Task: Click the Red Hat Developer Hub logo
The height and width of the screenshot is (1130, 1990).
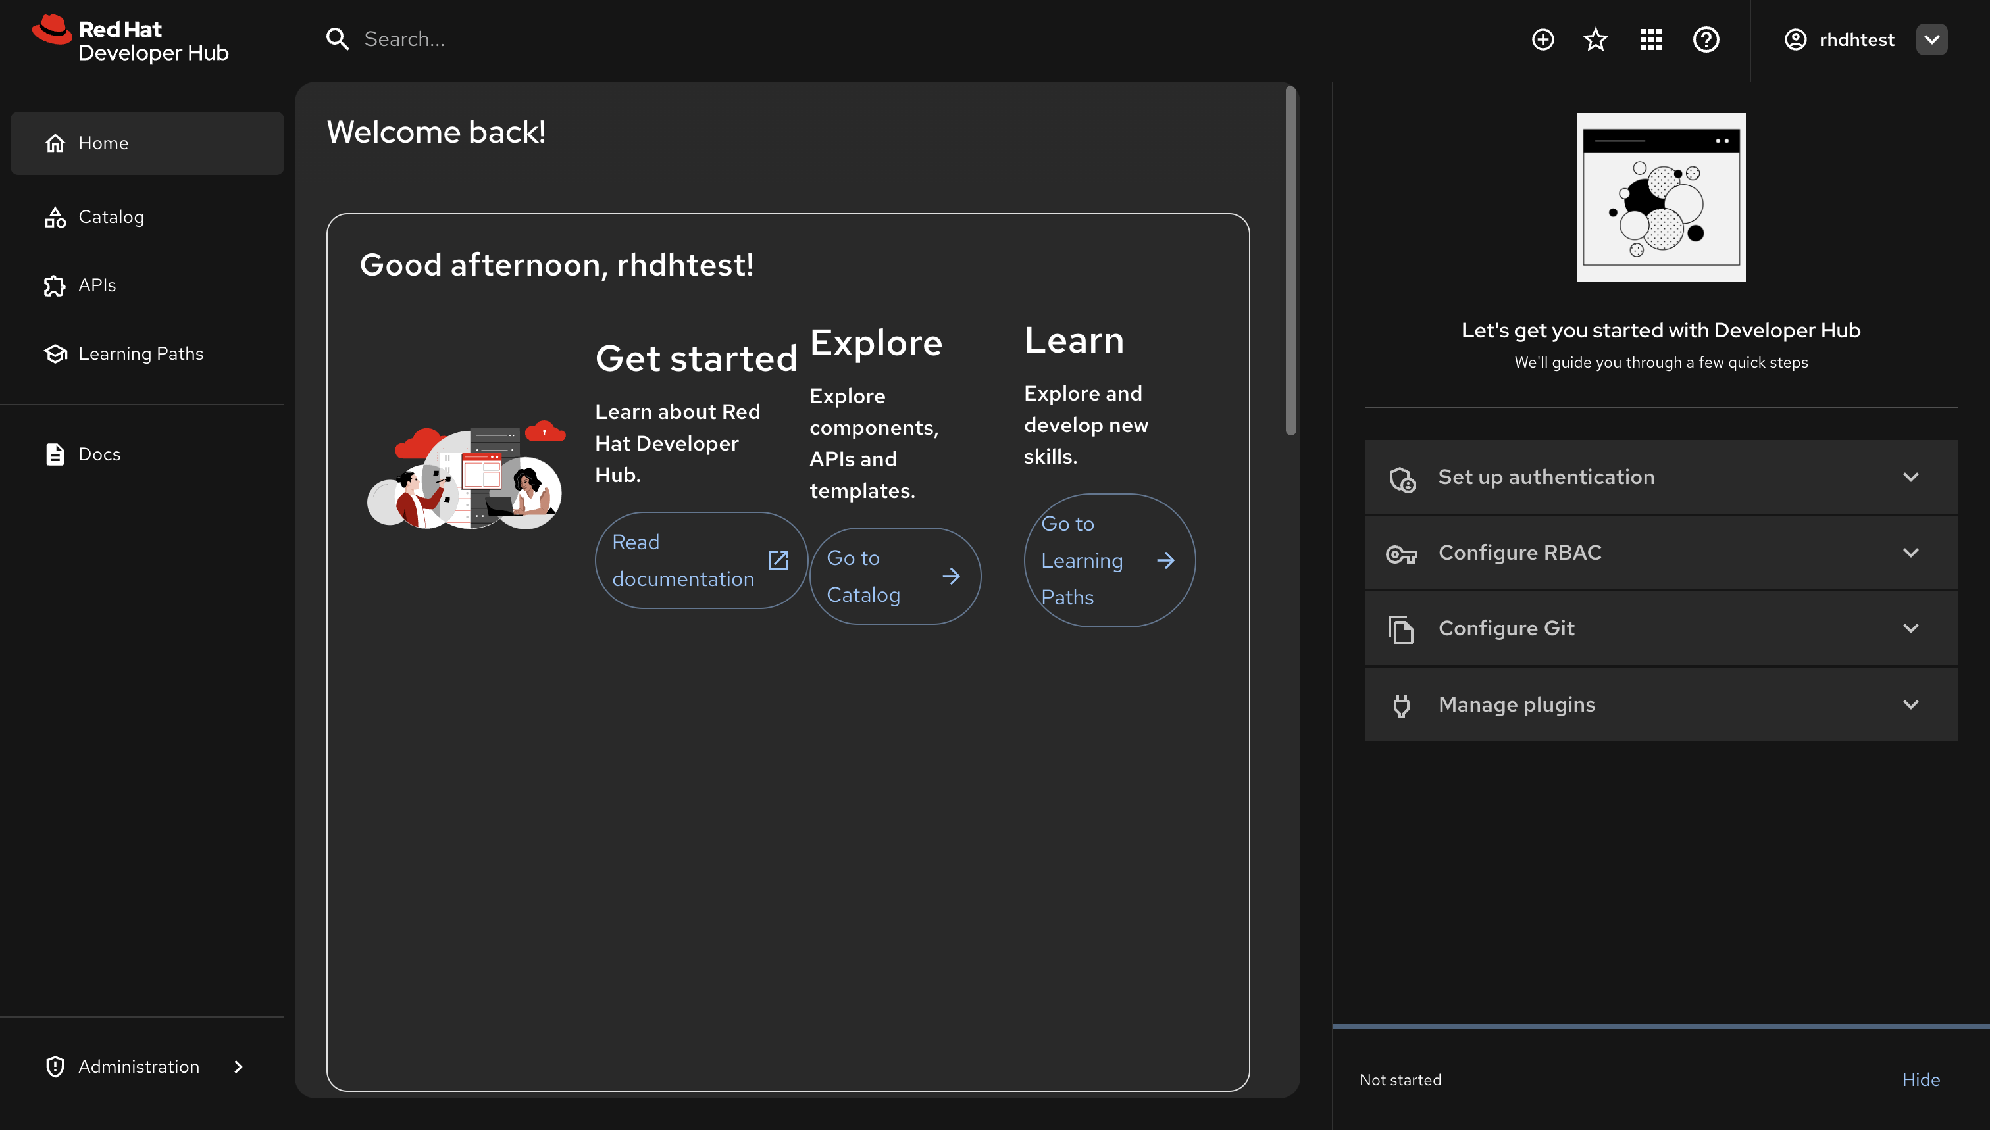Action: (x=130, y=39)
